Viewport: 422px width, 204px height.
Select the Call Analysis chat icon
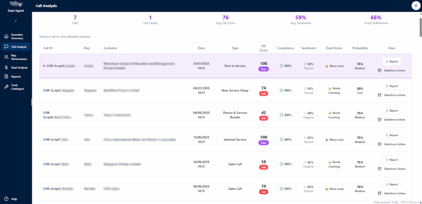pyautogui.click(x=6, y=46)
